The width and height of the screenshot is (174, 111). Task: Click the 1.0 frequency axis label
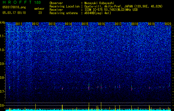(2, 50)
